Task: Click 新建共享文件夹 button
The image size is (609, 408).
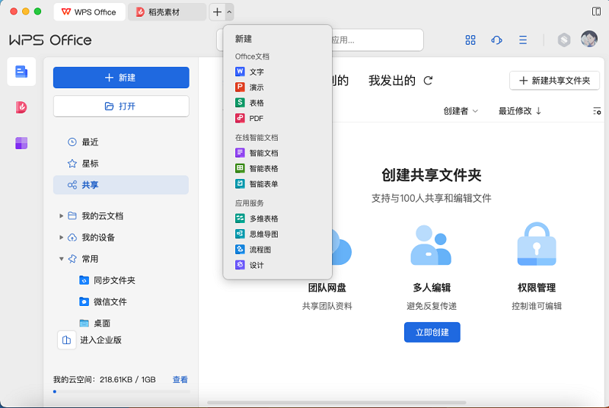Action: coord(555,81)
